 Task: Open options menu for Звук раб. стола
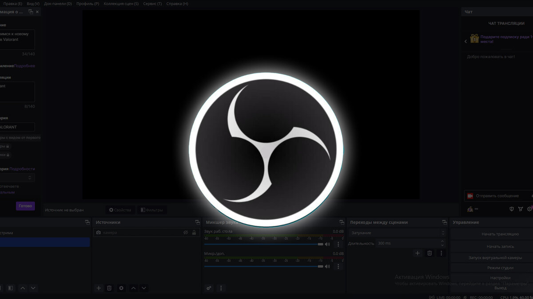click(x=338, y=244)
